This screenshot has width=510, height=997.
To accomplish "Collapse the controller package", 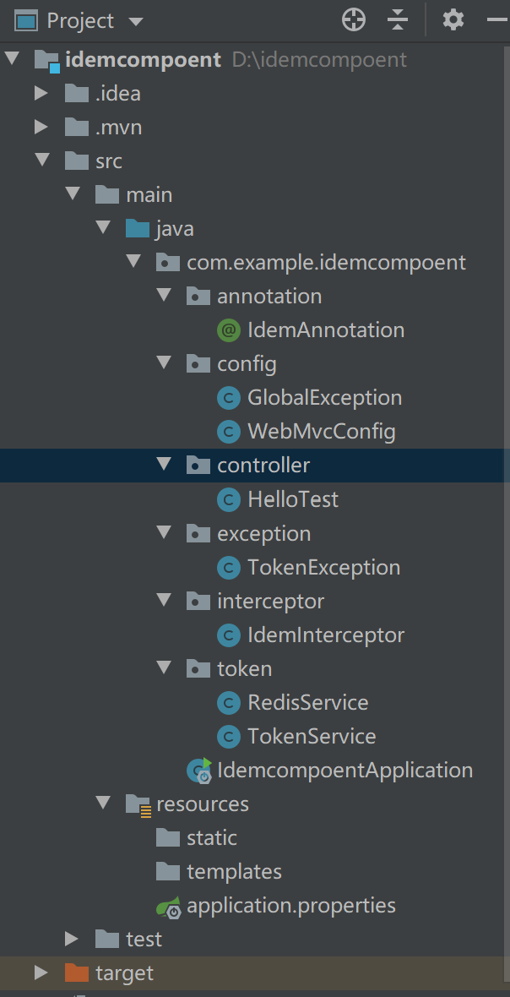I will tap(164, 465).
